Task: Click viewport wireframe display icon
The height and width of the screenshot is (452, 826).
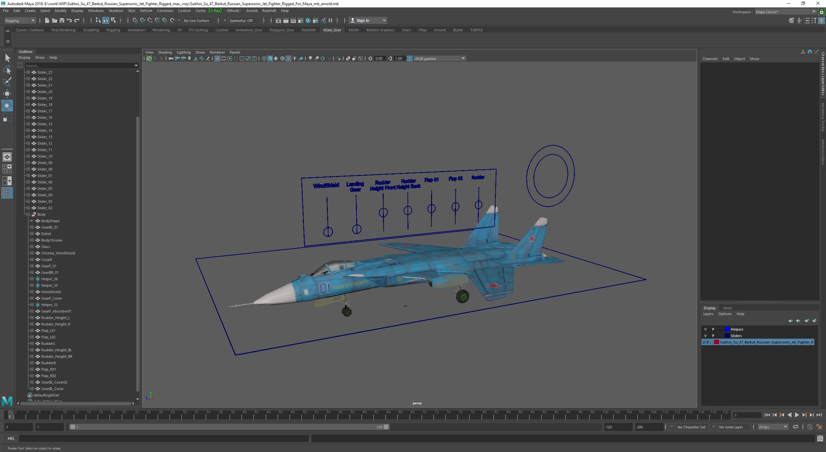Action: click(264, 58)
